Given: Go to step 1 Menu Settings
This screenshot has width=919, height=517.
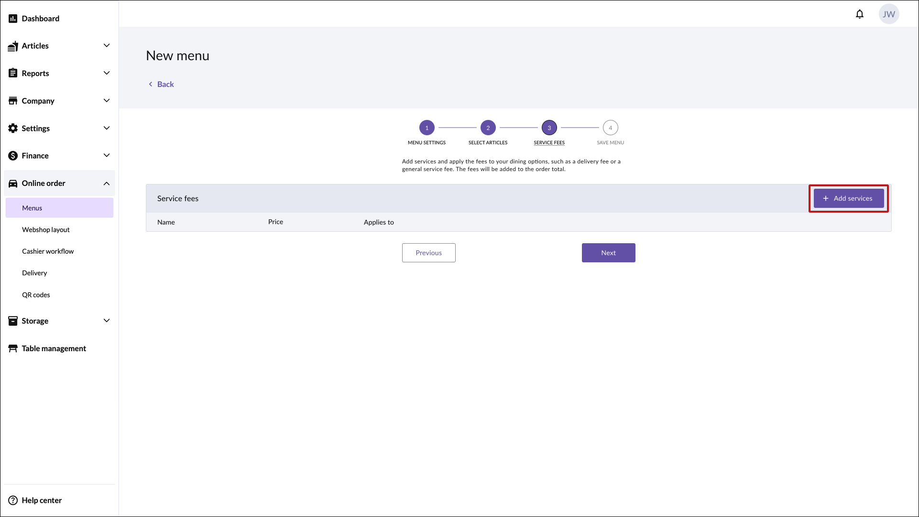Looking at the screenshot, I should pyautogui.click(x=427, y=128).
